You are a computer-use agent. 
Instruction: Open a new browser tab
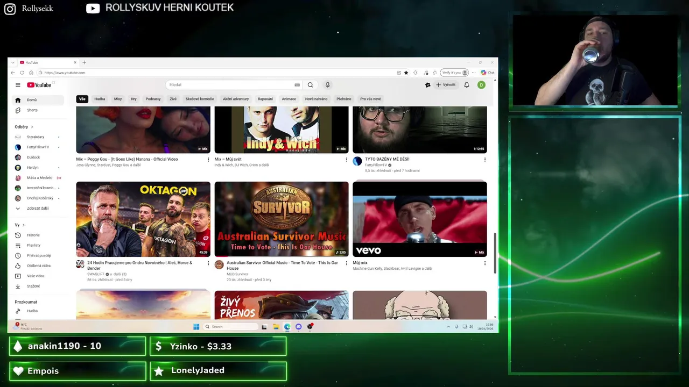click(x=84, y=62)
